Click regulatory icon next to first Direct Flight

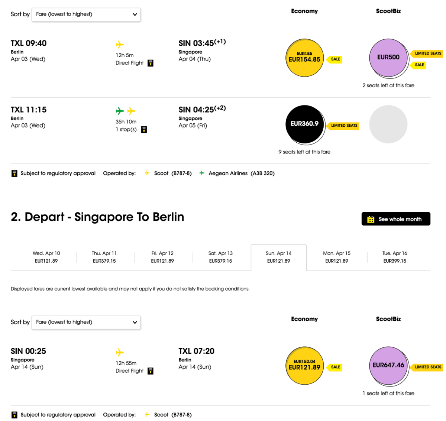pos(151,63)
